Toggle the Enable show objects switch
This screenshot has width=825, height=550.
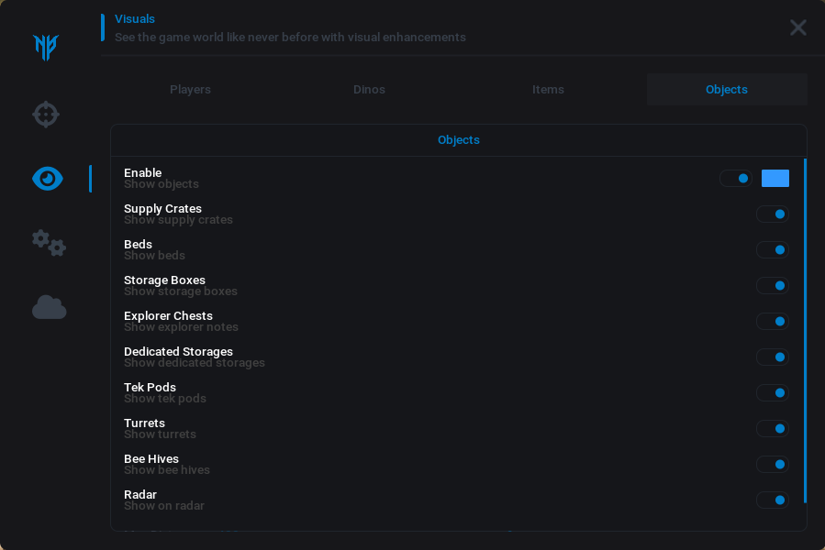(x=736, y=178)
